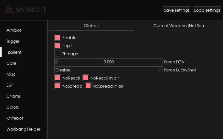223x139 pixels.
Task: Uncheck NoSpread in air
Action: [x=88, y=86]
